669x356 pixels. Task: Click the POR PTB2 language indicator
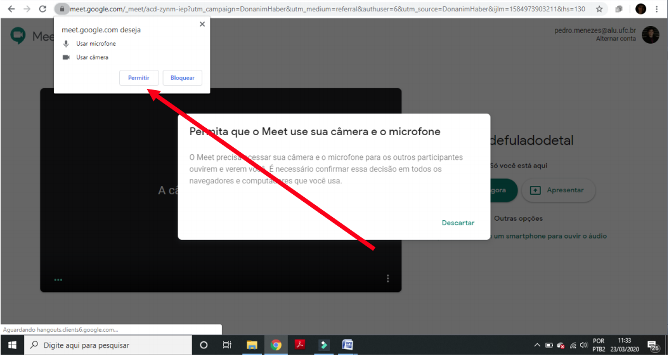(x=599, y=345)
